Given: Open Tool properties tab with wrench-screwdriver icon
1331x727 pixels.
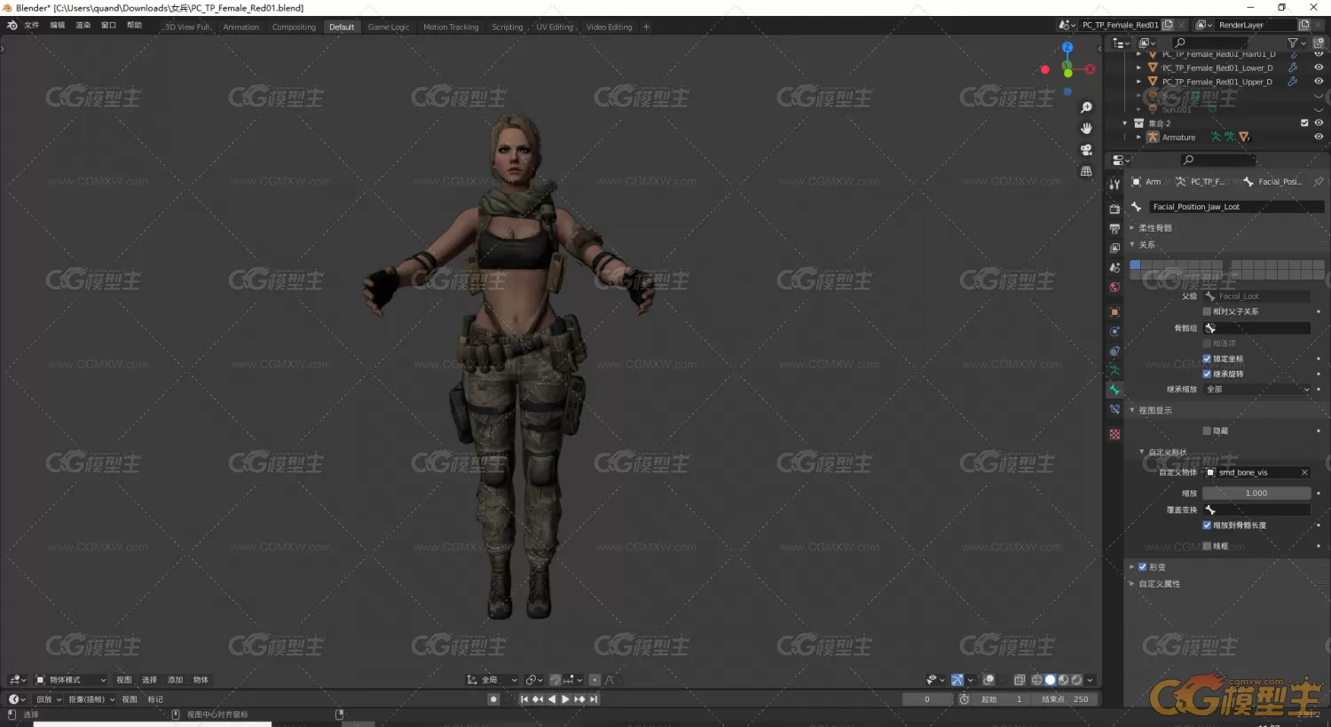Looking at the screenshot, I should point(1114,184).
